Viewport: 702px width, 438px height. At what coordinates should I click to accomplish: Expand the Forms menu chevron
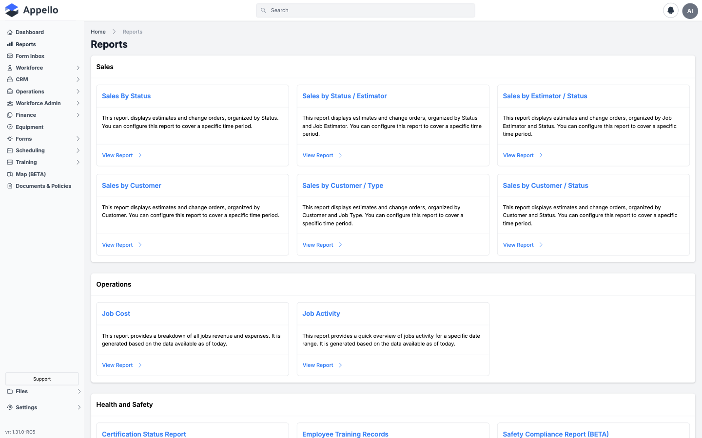78,139
